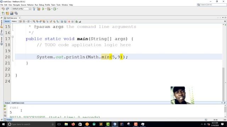Open the default config combo box
This screenshot has height=127, width=227.
point(21,9)
